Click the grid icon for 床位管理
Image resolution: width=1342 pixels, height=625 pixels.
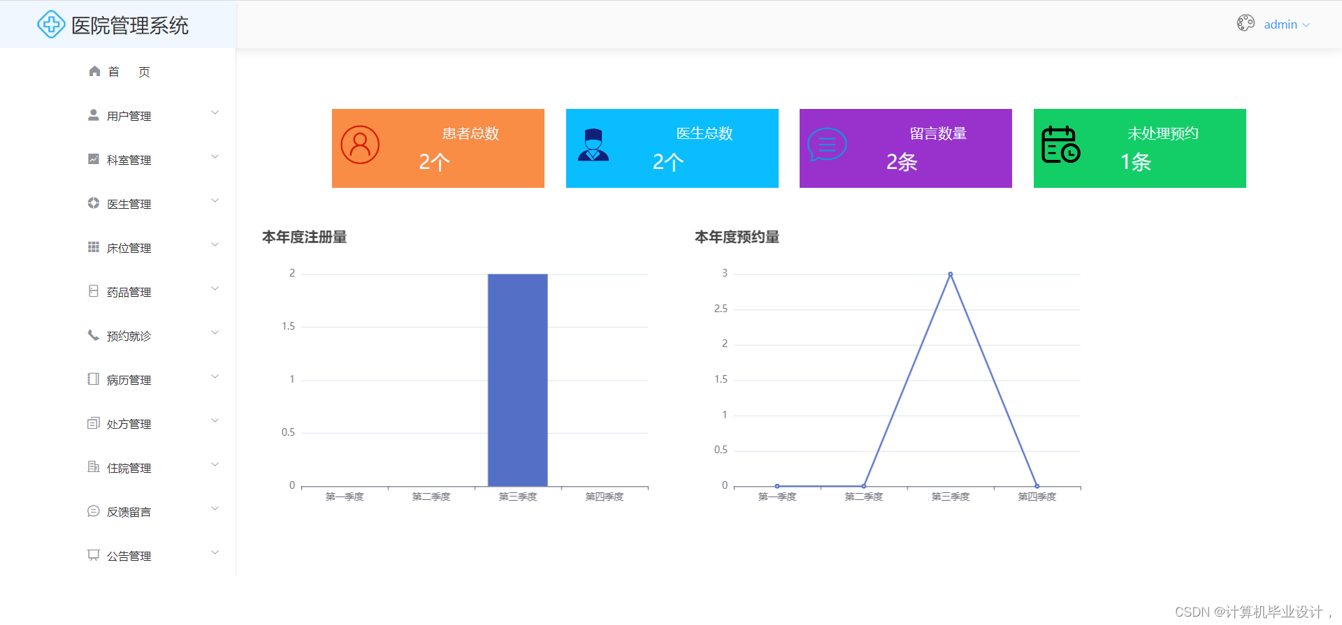93,247
